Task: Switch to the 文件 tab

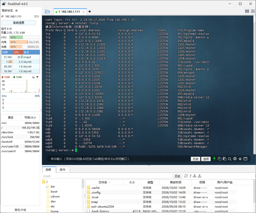Action: click(x=48, y=170)
